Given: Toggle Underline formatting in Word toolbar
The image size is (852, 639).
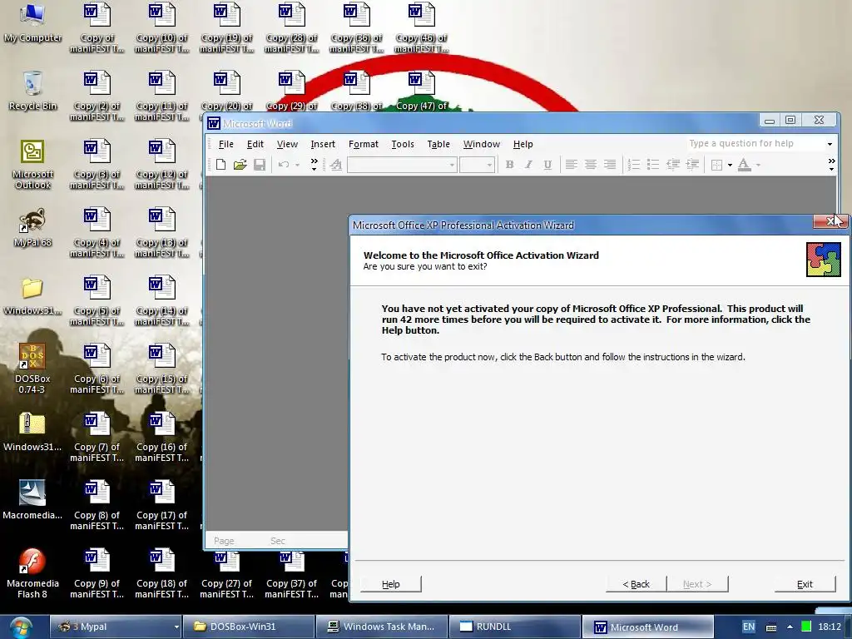Looking at the screenshot, I should click(x=547, y=165).
